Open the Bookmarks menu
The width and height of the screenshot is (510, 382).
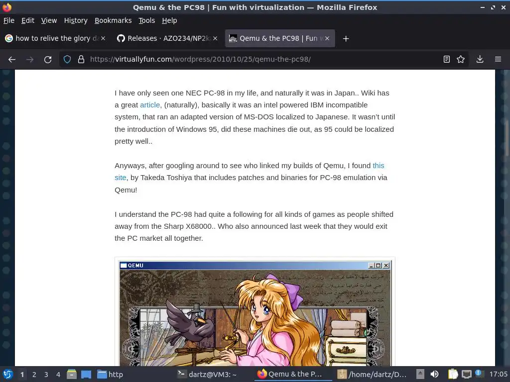point(113,20)
